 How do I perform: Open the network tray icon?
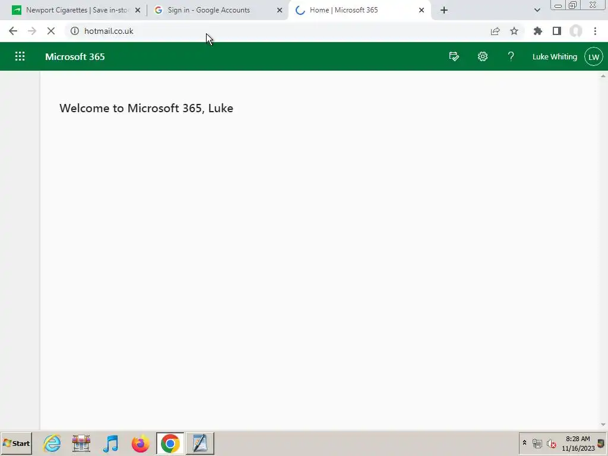(537, 444)
